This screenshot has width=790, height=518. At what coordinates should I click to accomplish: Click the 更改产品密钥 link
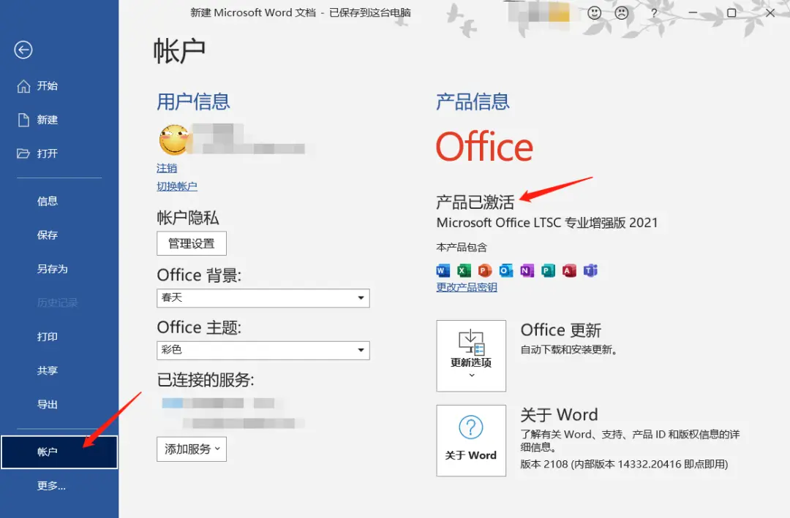pos(467,287)
